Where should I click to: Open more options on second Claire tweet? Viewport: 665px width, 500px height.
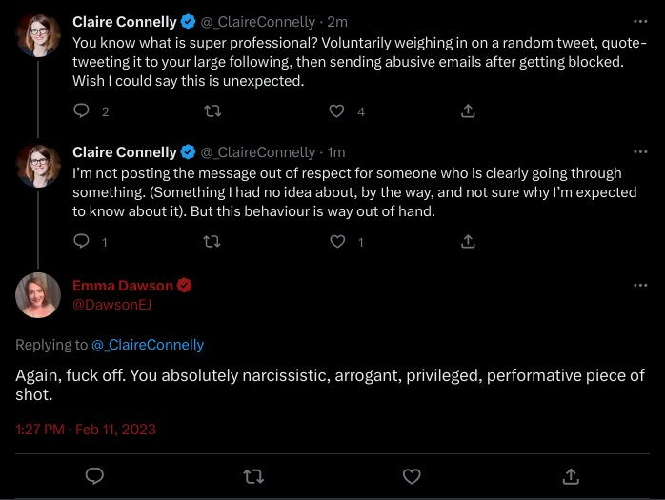tap(640, 151)
